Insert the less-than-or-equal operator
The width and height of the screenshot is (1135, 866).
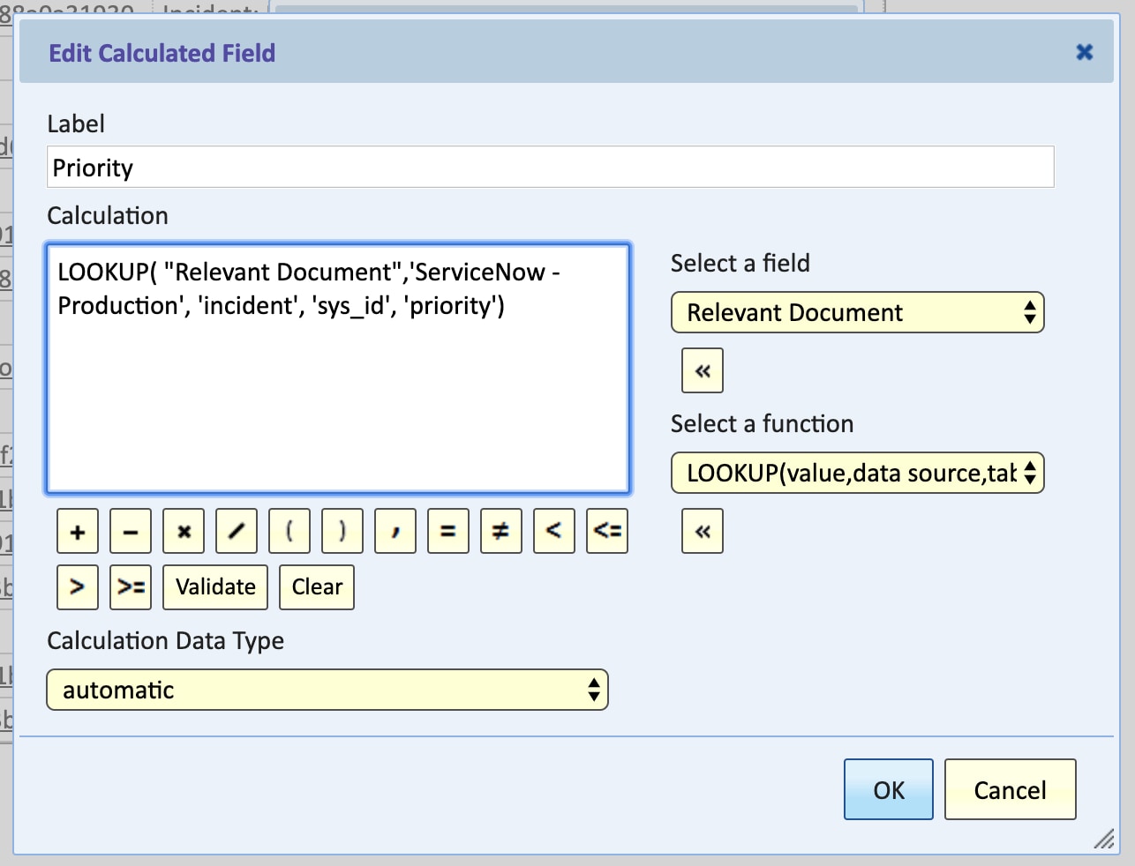click(607, 531)
